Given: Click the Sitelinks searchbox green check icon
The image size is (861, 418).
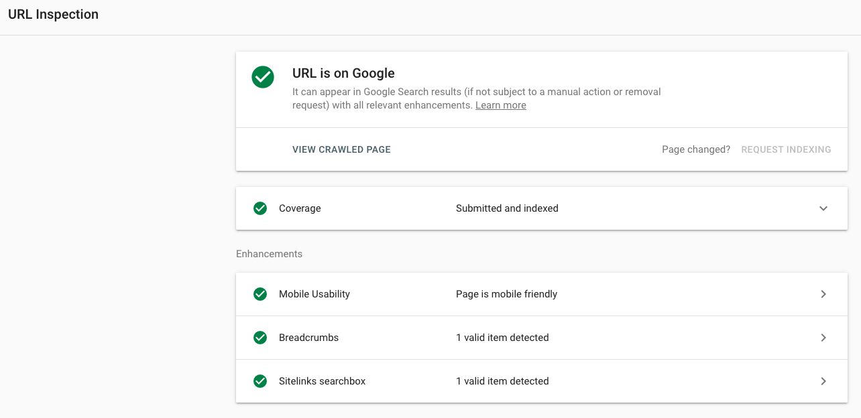Looking at the screenshot, I should 260,381.
